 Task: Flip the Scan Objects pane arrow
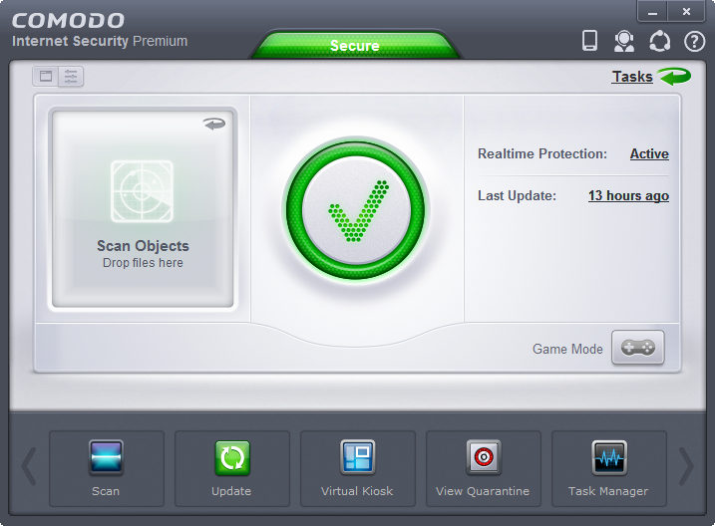(x=213, y=124)
